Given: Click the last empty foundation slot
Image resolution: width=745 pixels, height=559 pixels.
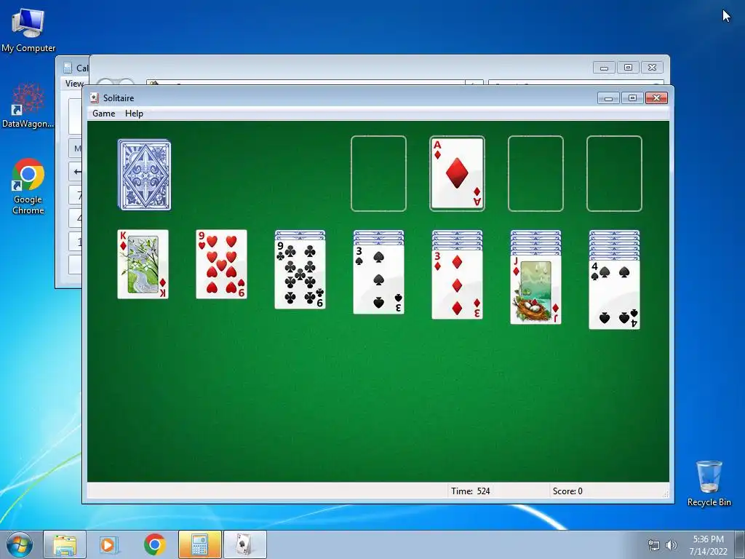Looking at the screenshot, I should (614, 173).
